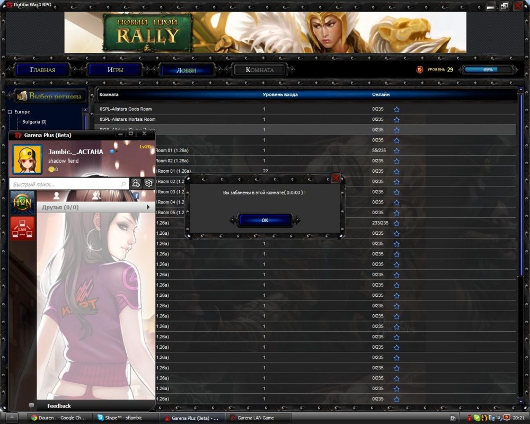This screenshot has width=530, height=424.
Task: Click the magnifier icon in the quick search
Action: click(123, 184)
